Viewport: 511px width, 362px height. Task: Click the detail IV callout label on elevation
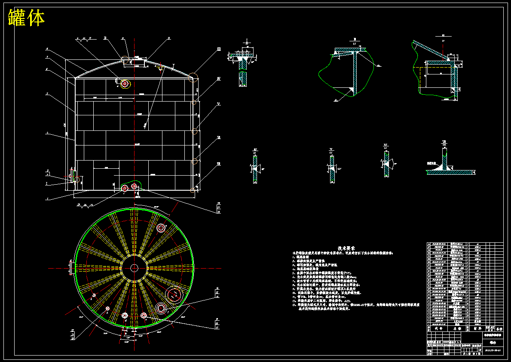[x=219, y=79]
